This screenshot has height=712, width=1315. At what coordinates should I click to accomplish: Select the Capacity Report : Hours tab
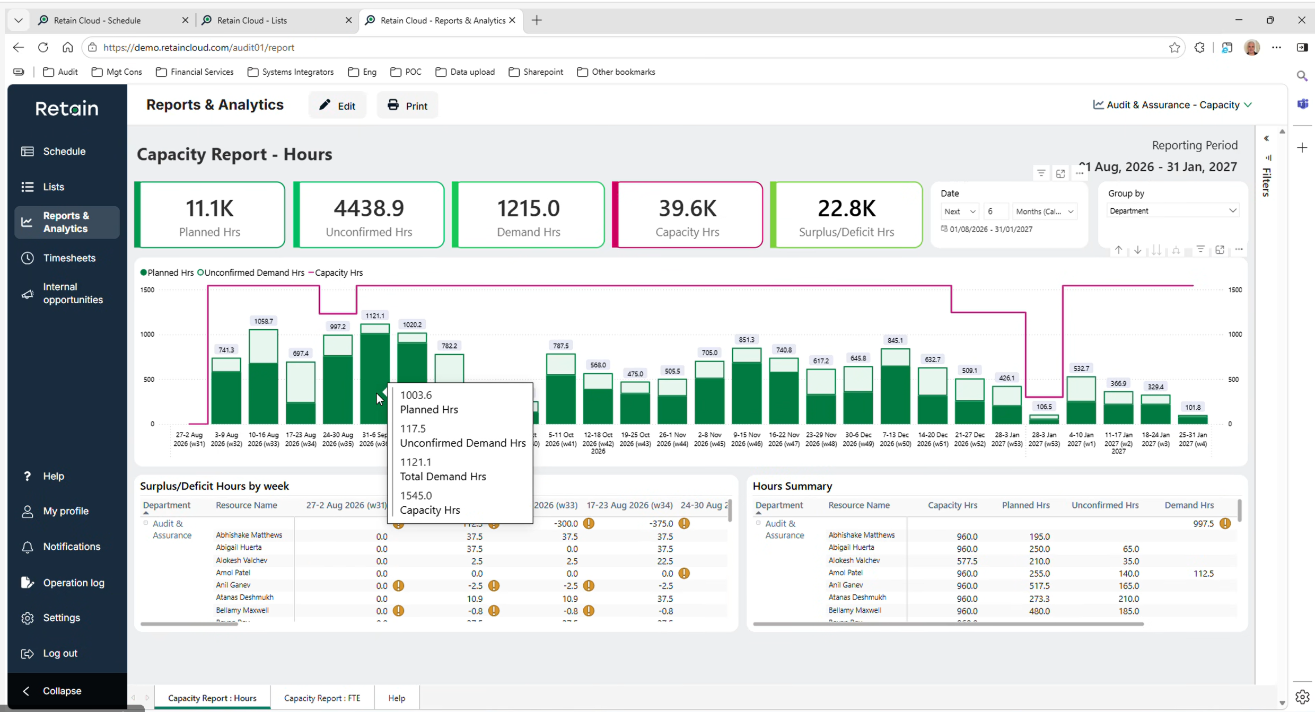coord(212,698)
